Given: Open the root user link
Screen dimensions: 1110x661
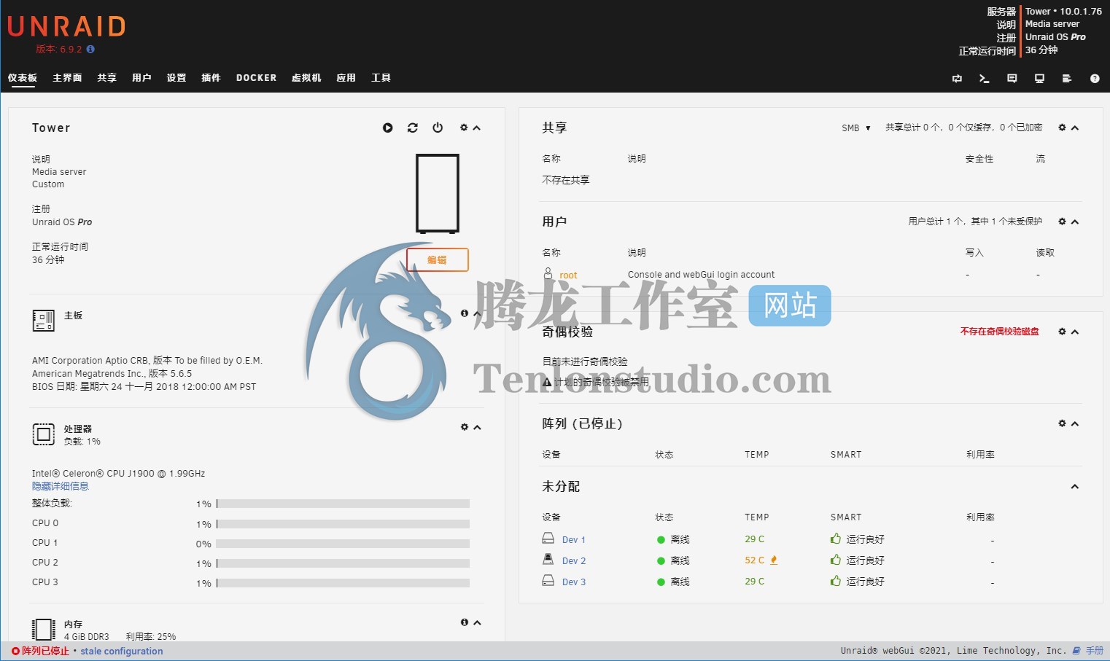Looking at the screenshot, I should click(x=568, y=275).
